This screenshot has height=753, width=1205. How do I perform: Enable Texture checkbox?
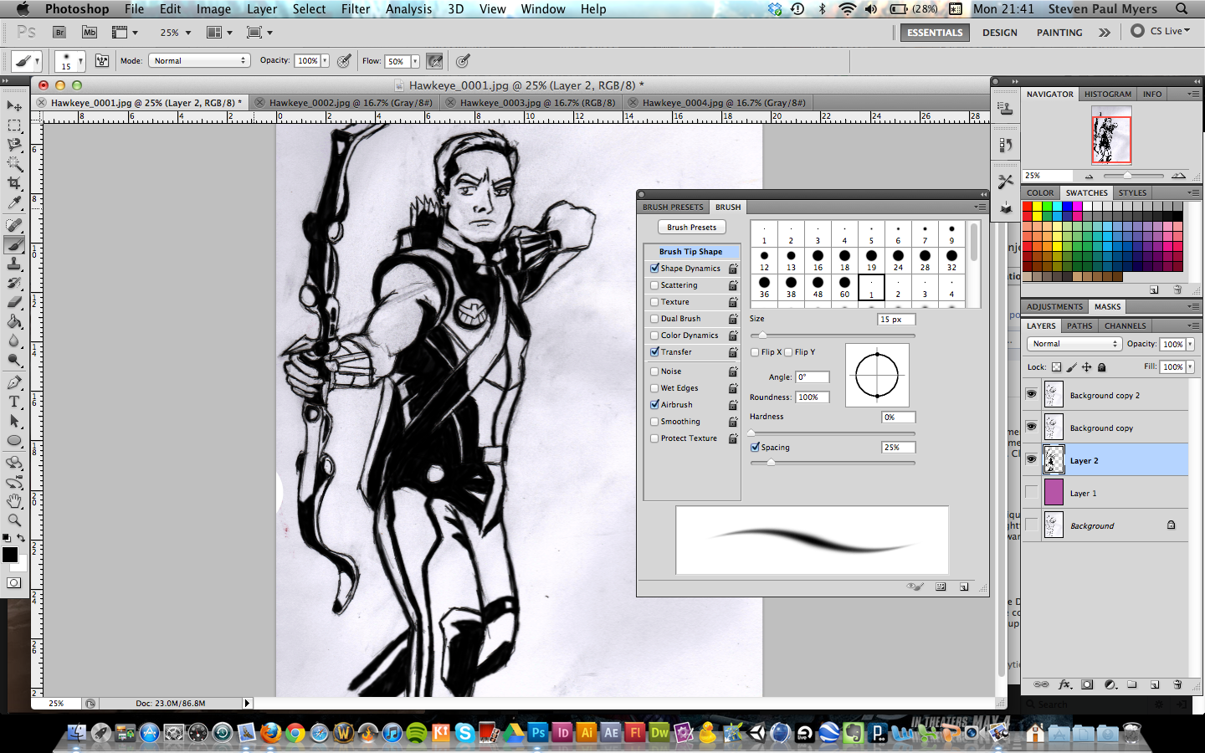[654, 302]
